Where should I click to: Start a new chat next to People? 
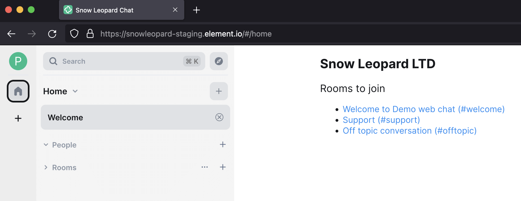(223, 144)
